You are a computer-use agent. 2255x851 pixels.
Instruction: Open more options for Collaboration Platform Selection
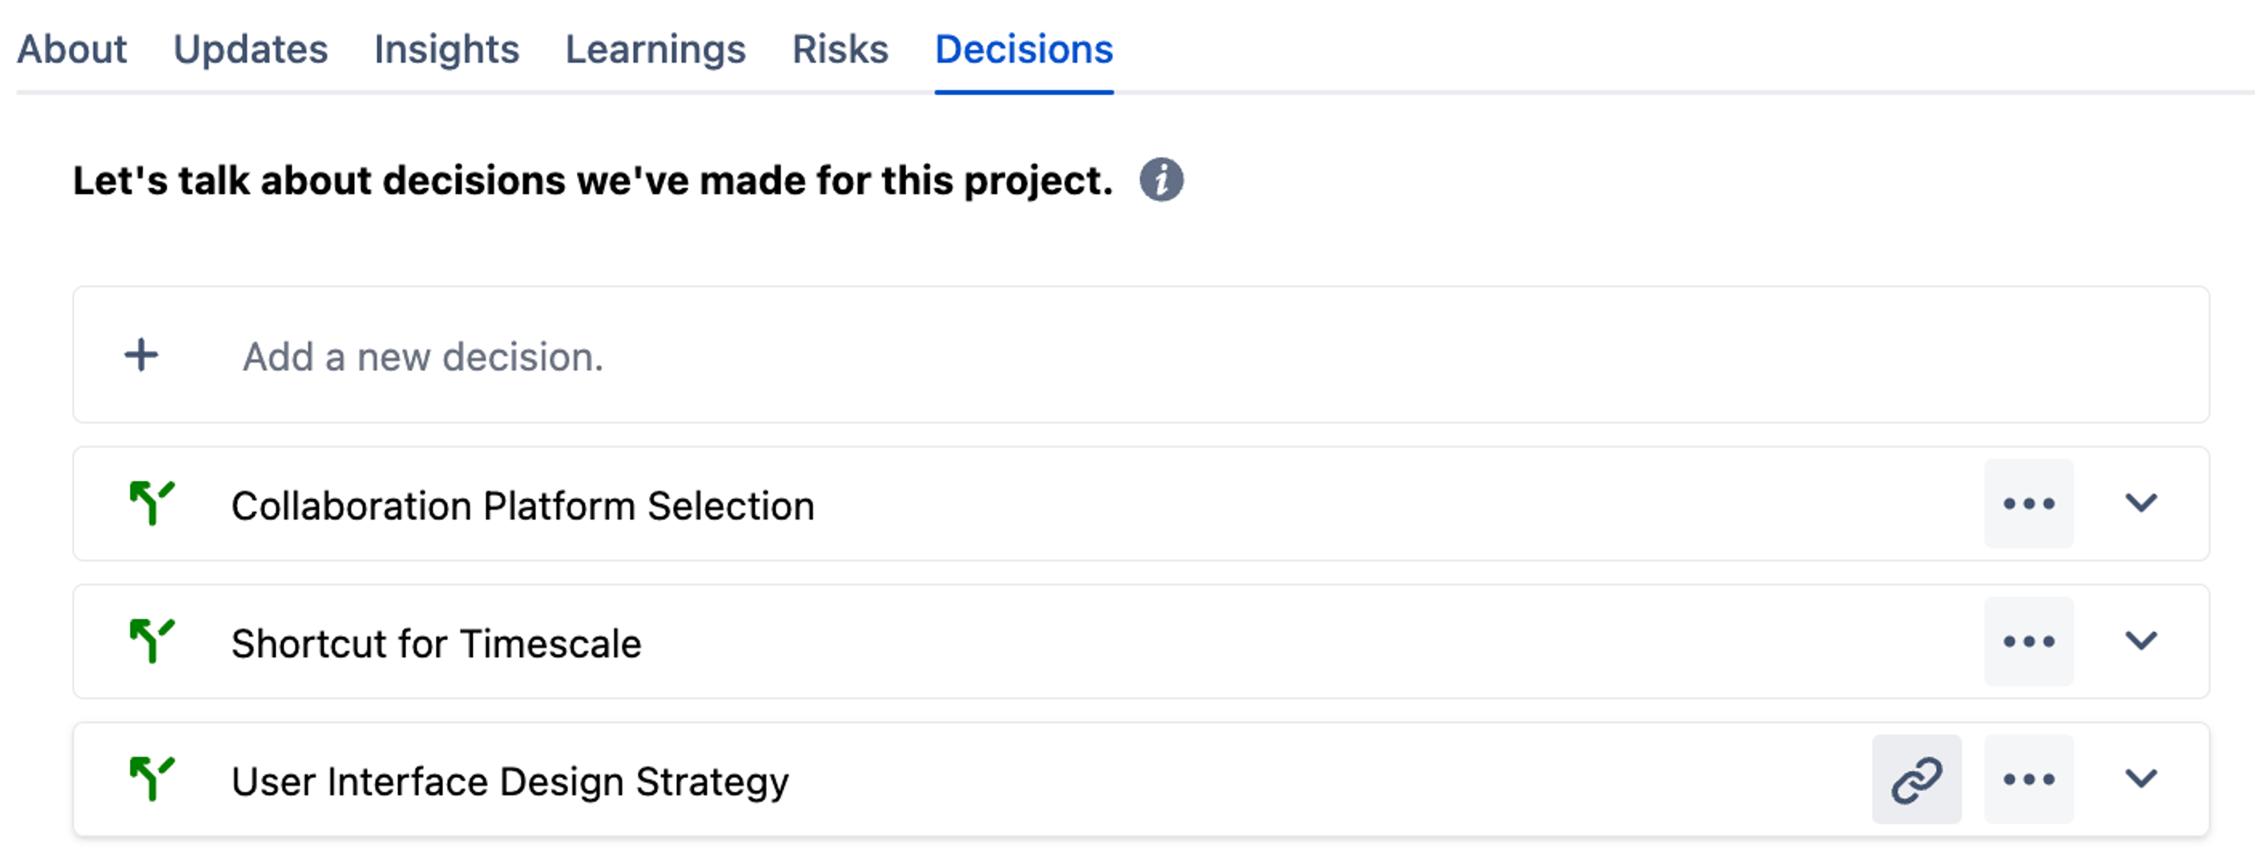[x=2028, y=503]
